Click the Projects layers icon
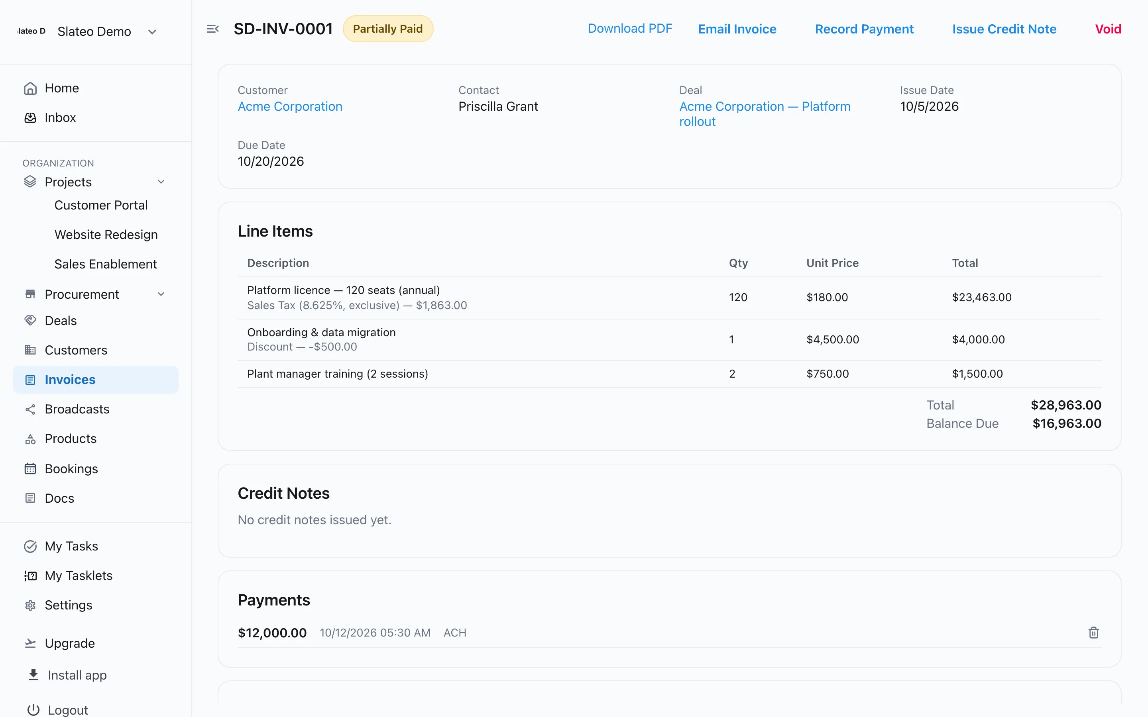This screenshot has width=1148, height=717. pyautogui.click(x=30, y=182)
